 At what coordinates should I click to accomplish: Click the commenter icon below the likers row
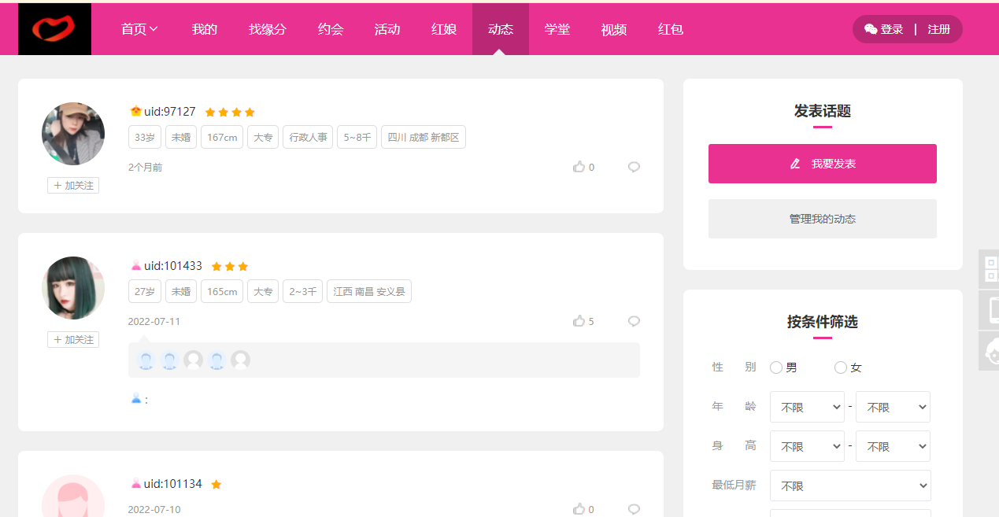pyautogui.click(x=136, y=399)
